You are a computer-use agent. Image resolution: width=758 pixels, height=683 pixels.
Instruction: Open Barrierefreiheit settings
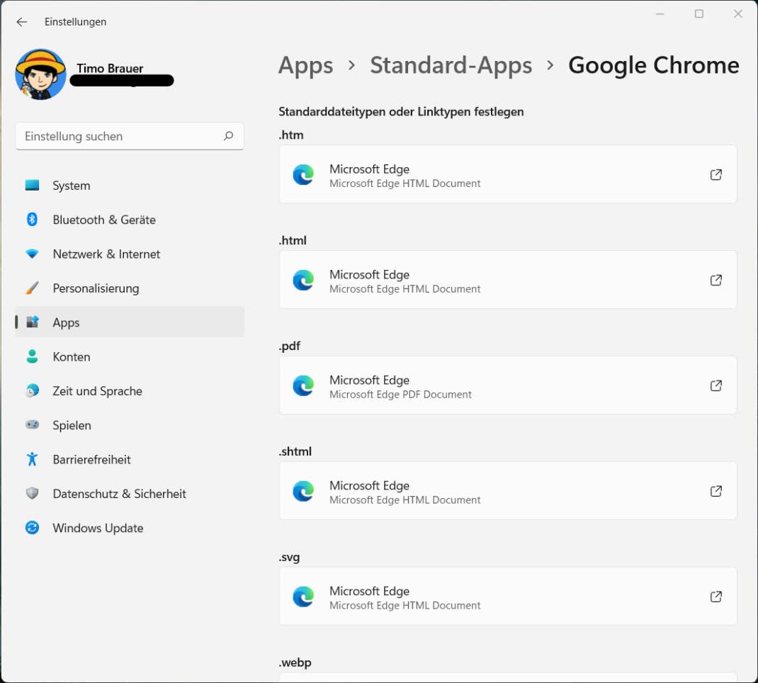coord(91,460)
